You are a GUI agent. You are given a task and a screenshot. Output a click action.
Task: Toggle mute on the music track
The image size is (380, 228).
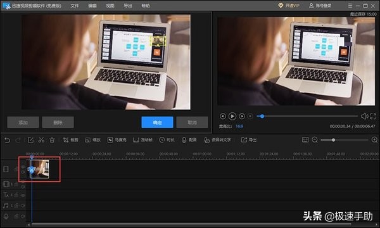point(23,205)
